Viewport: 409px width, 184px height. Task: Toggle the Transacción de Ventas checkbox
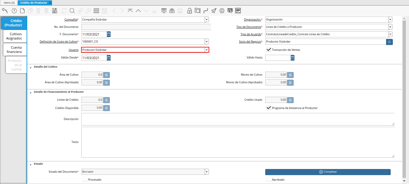point(269,50)
